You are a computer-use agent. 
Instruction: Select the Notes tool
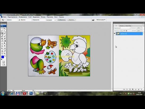2,51
